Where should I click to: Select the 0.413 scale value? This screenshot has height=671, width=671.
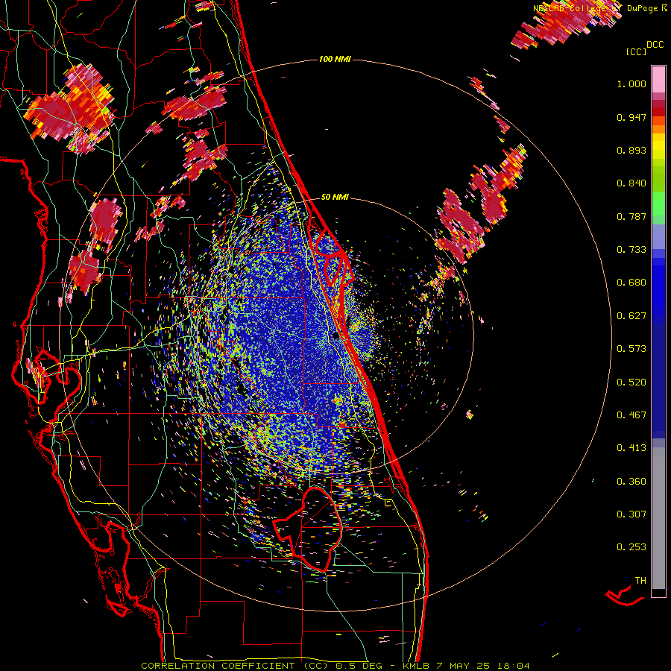(x=631, y=448)
